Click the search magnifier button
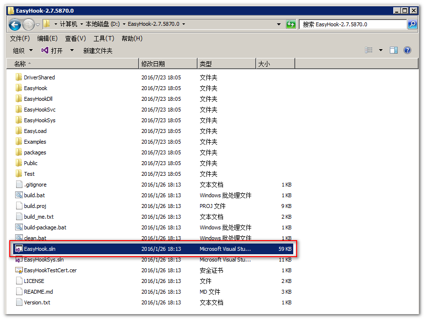The image size is (424, 319). [412, 24]
